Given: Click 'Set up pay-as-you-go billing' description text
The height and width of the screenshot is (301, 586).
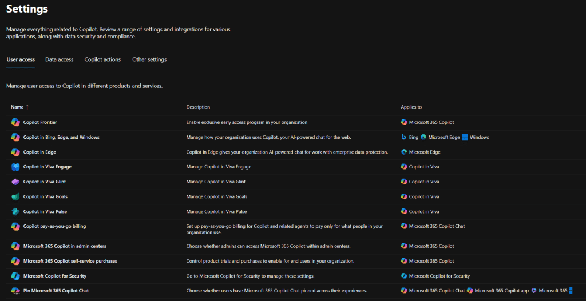Looking at the screenshot, I should pyautogui.click(x=284, y=230).
